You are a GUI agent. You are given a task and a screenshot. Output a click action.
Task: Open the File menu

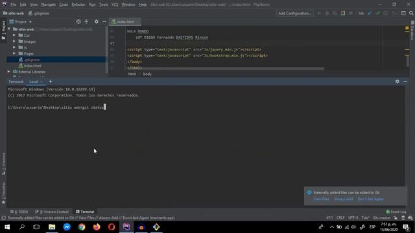tap(13, 5)
